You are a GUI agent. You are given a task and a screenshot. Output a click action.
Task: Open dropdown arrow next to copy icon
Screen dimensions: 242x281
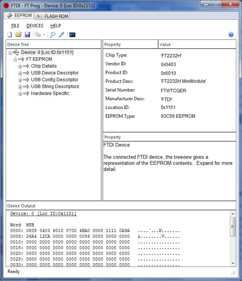pyautogui.click(x=44, y=35)
